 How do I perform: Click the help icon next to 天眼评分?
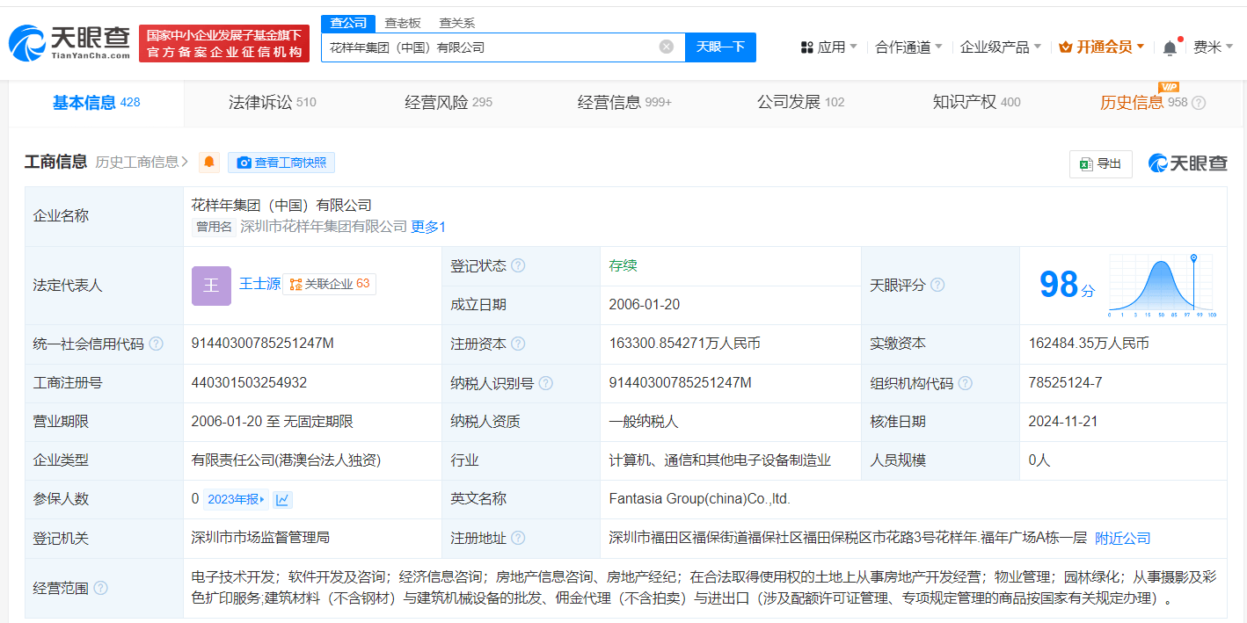937,285
